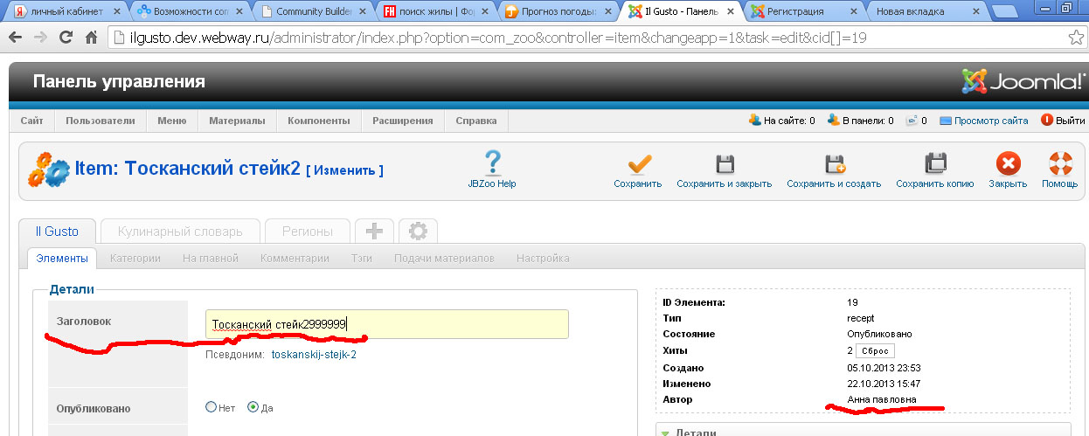The width and height of the screenshot is (1089, 436).
Task: Click the plus tab to add app
Action: [374, 232]
